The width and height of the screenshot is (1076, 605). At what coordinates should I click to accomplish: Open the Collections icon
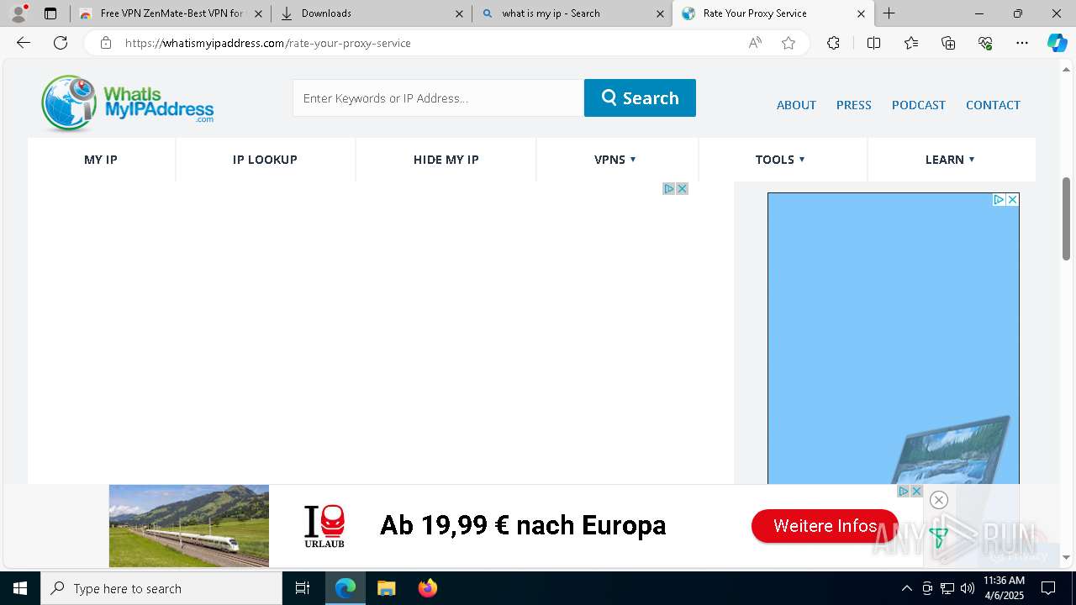point(948,43)
